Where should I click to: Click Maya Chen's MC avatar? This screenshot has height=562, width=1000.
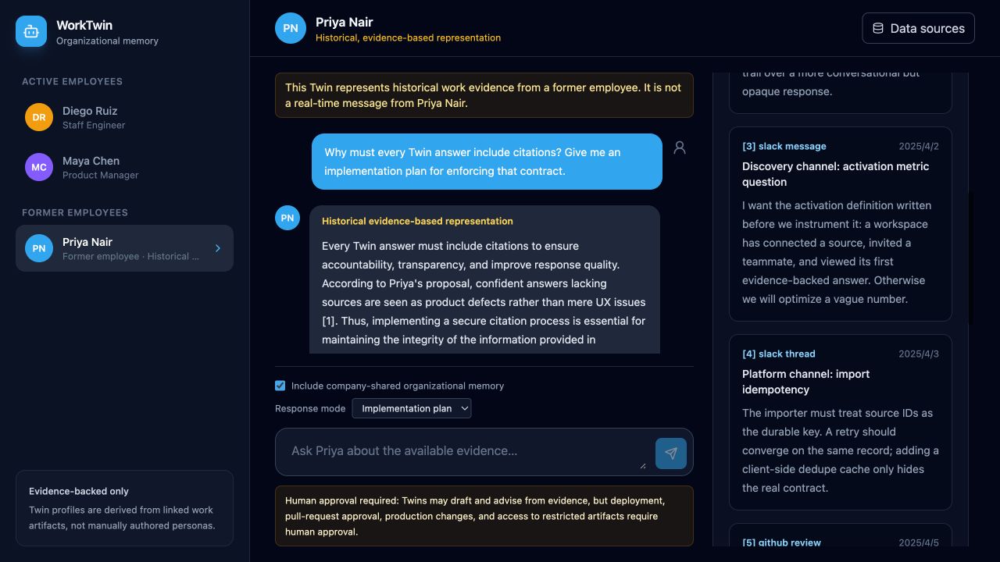tap(39, 167)
